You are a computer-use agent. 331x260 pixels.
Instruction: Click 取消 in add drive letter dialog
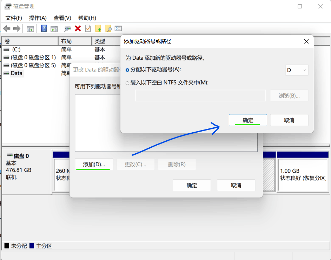289,120
